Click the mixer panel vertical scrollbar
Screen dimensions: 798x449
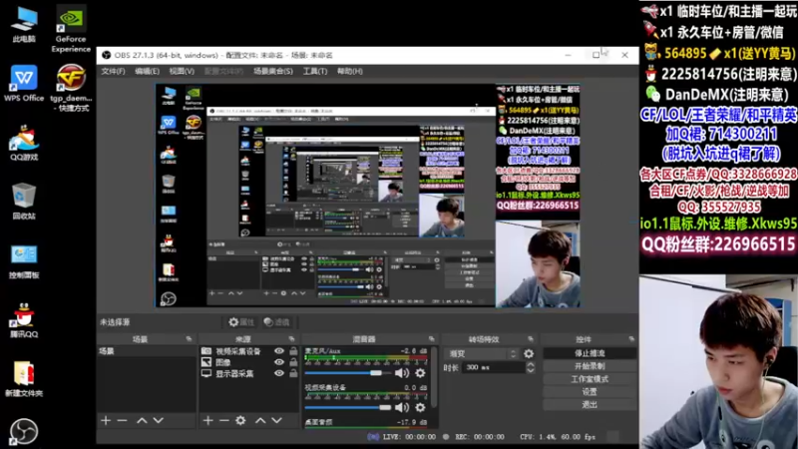coord(434,377)
